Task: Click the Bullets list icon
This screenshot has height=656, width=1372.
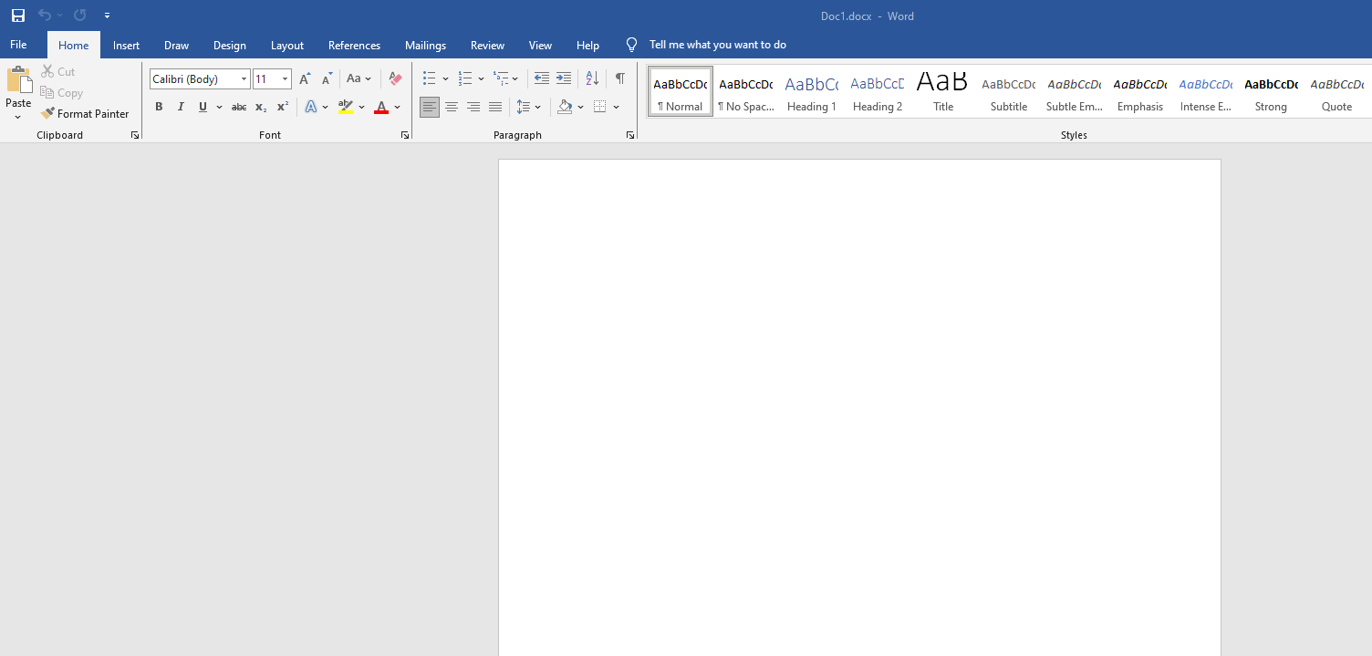Action: [x=430, y=78]
